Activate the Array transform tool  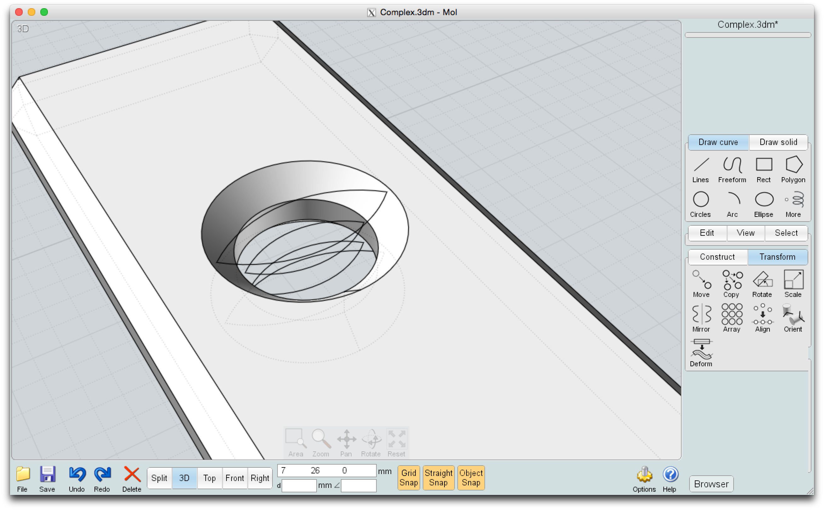point(732,318)
